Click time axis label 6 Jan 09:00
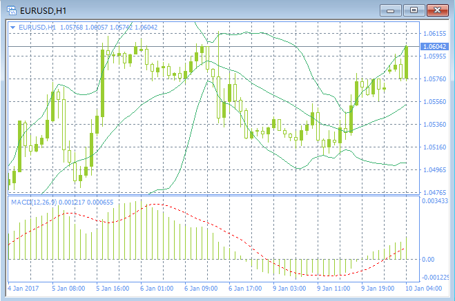 (201, 289)
